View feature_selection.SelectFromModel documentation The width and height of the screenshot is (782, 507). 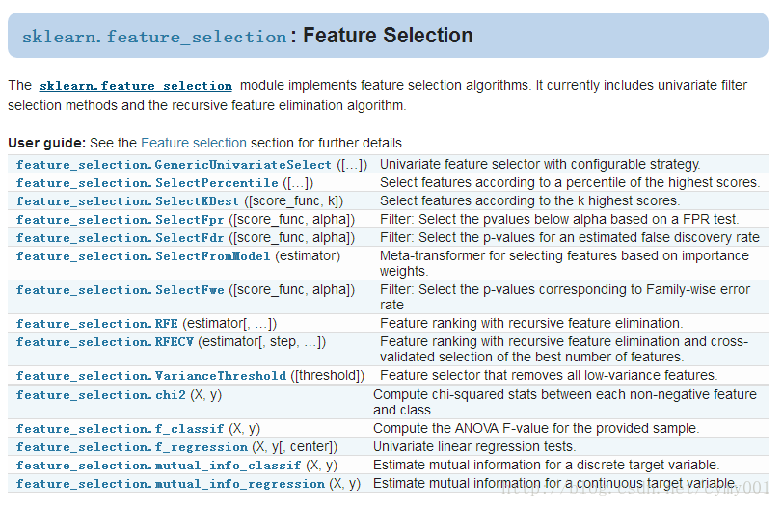pos(144,256)
